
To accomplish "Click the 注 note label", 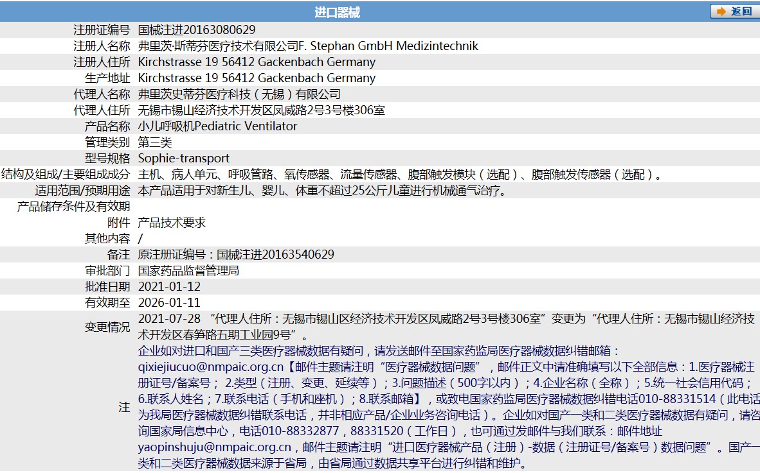I will tap(125, 408).
